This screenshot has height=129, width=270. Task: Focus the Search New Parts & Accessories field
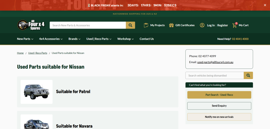(88, 25)
